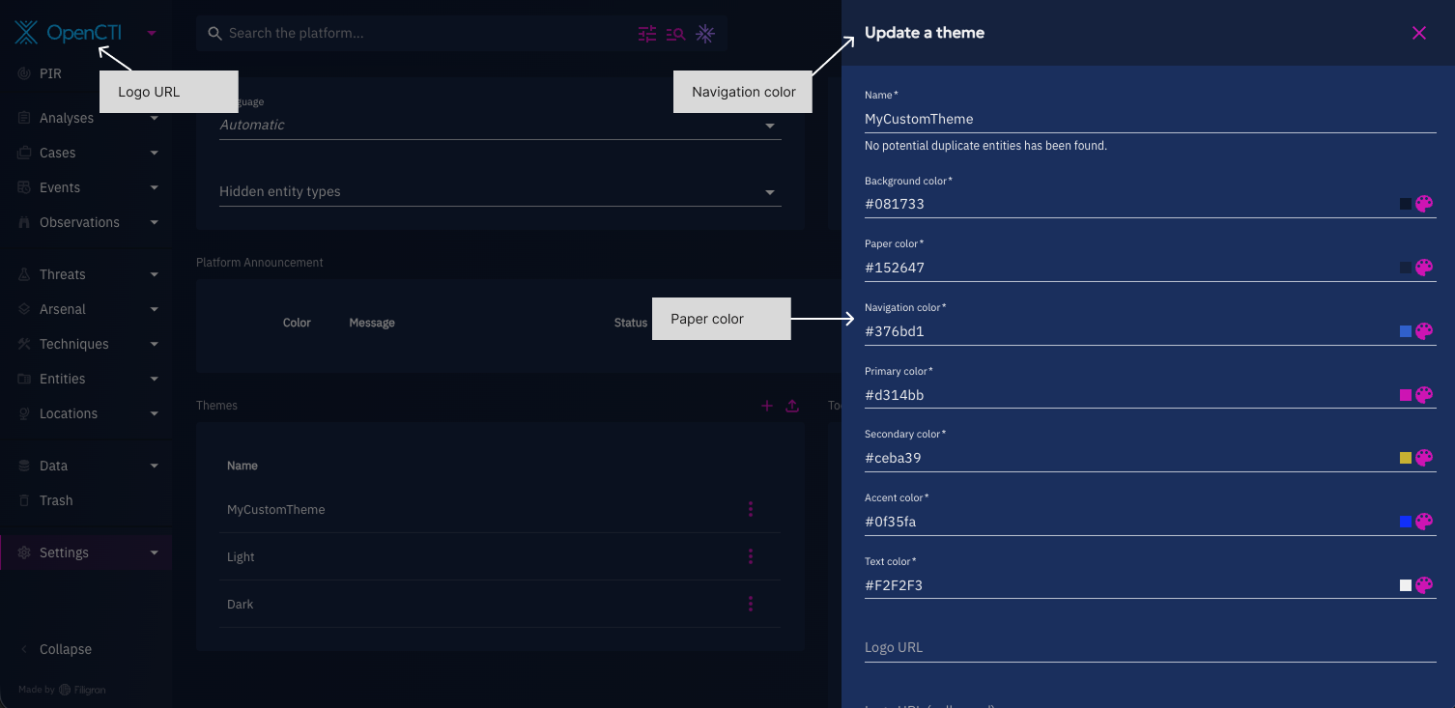Go to Trash in sidebar
The height and width of the screenshot is (708, 1455).
click(56, 500)
